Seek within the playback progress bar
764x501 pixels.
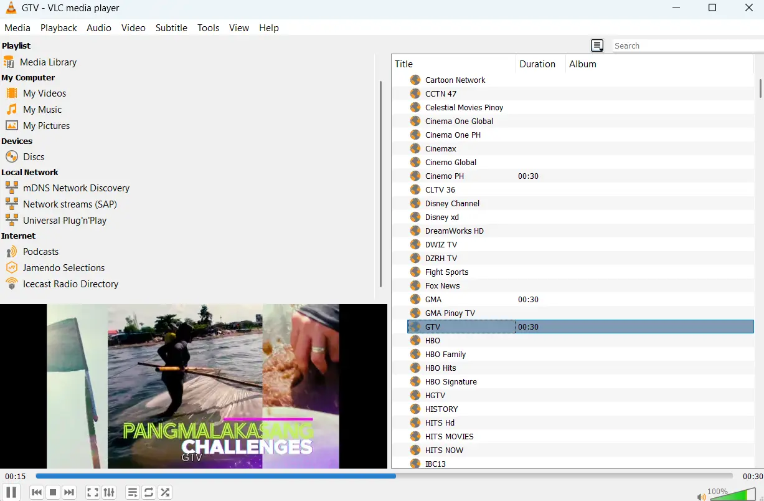coord(384,476)
